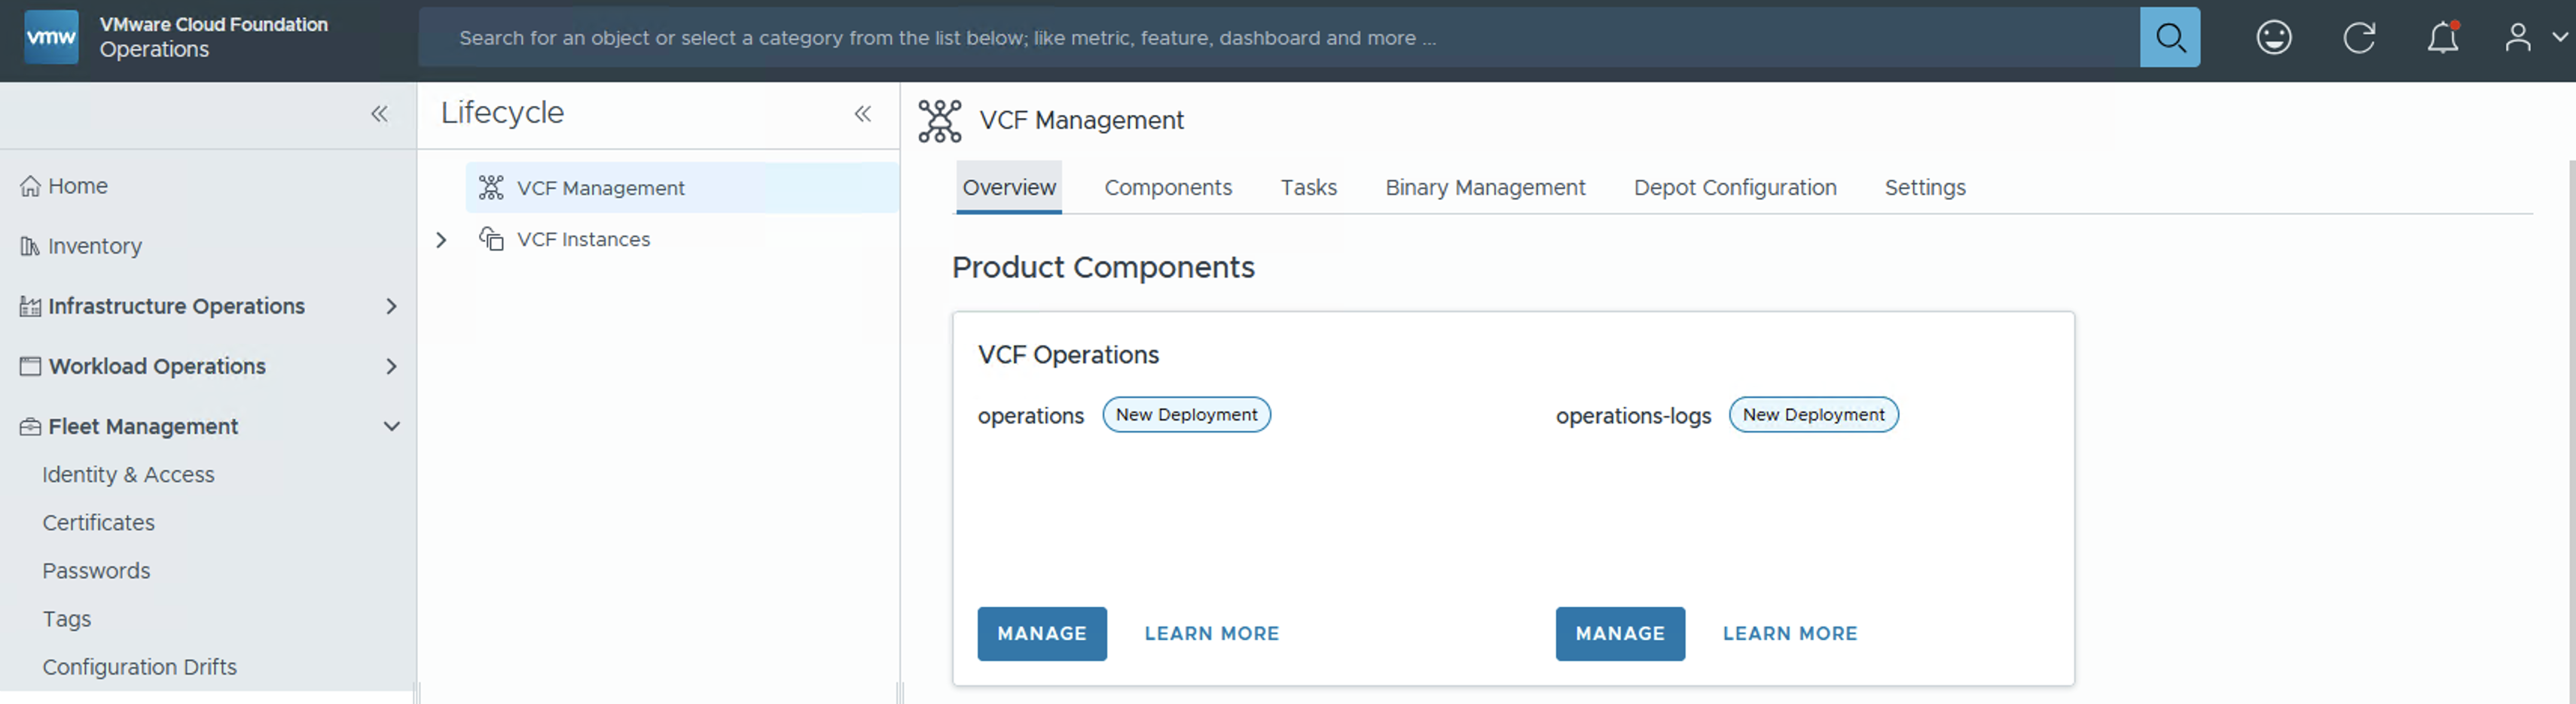Go to Depot Configuration tab
Image resolution: width=2576 pixels, height=704 pixels.
coord(1734,188)
